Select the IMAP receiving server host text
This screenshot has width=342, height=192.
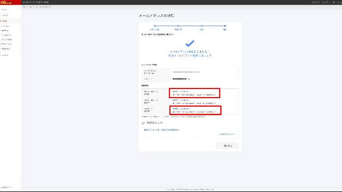coord(181,100)
